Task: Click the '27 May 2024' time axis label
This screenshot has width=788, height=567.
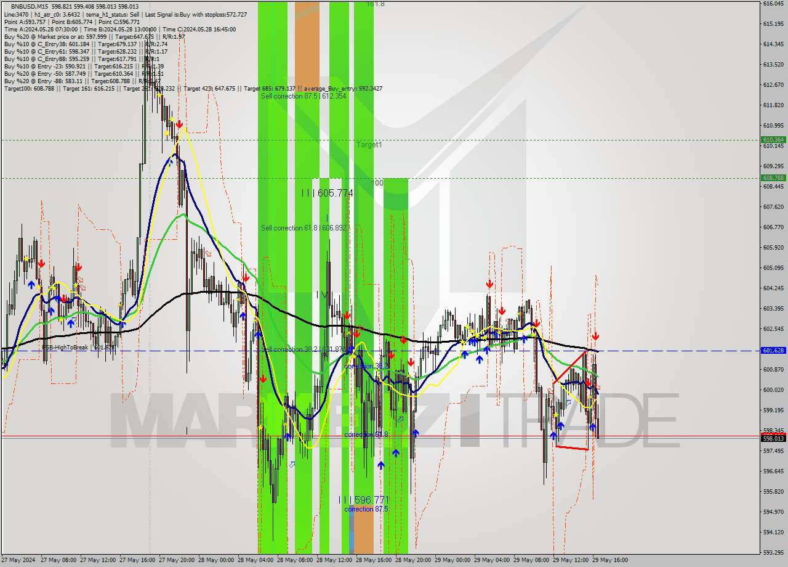Action: pyautogui.click(x=18, y=560)
